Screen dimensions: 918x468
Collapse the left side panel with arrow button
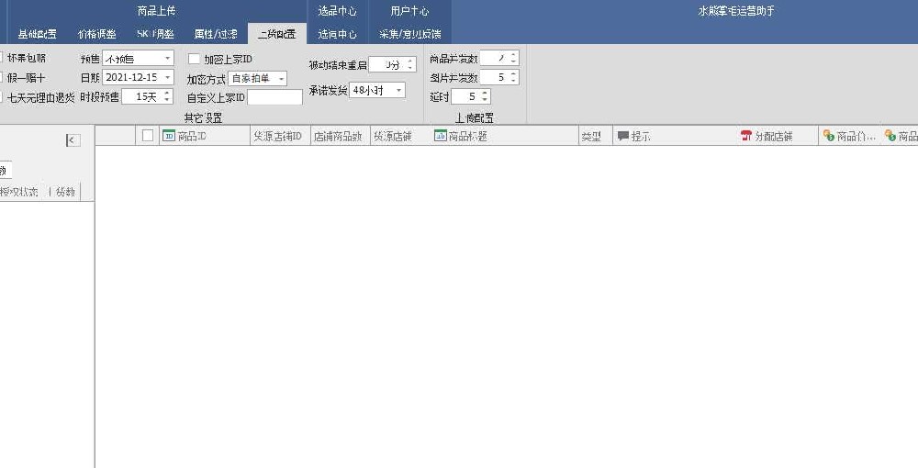[x=73, y=140]
